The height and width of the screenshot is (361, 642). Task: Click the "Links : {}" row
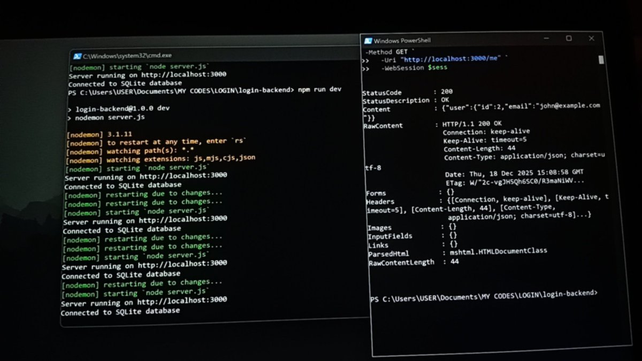(413, 244)
